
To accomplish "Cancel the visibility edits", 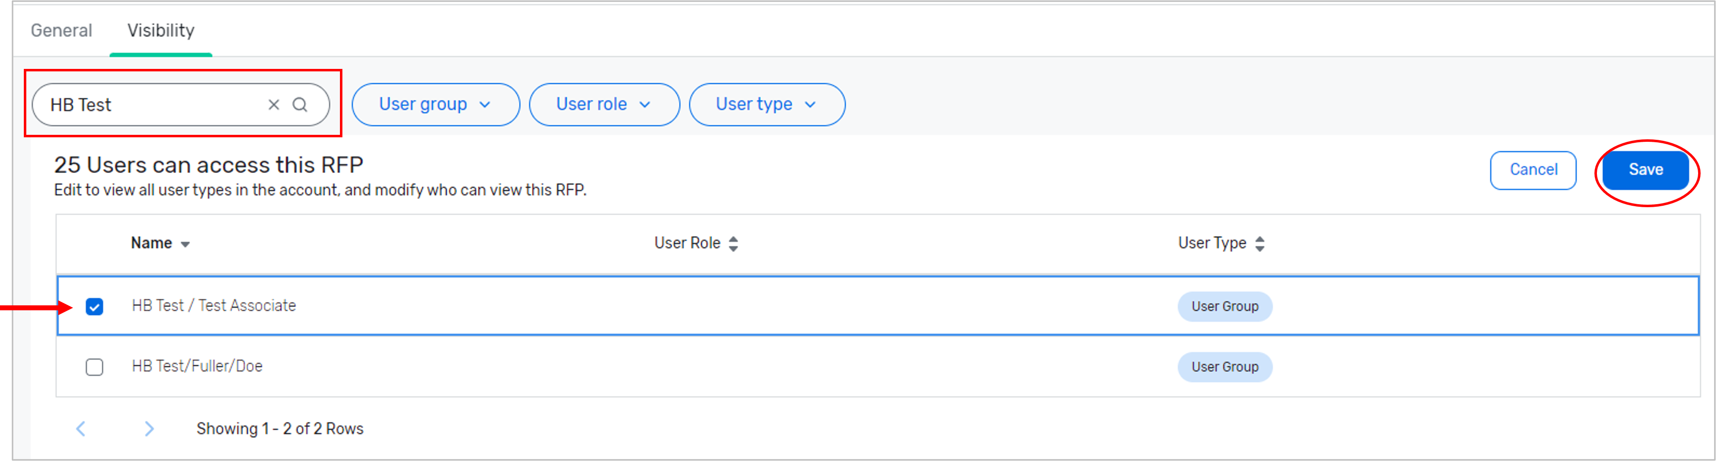I will pyautogui.click(x=1533, y=170).
